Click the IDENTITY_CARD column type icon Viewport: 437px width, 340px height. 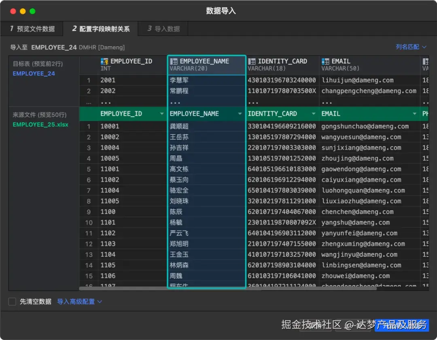[252, 62]
